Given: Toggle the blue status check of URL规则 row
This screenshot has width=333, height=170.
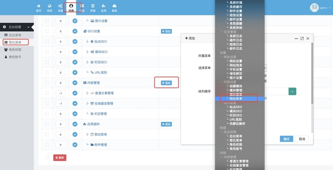Looking at the screenshot, I should 75,73.
